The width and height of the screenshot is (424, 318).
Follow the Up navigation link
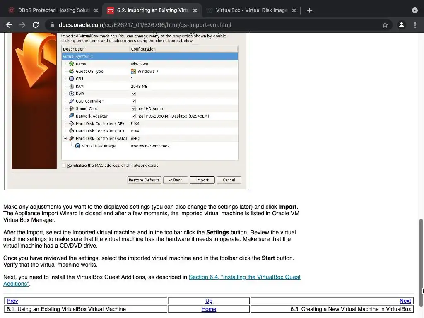(209, 301)
